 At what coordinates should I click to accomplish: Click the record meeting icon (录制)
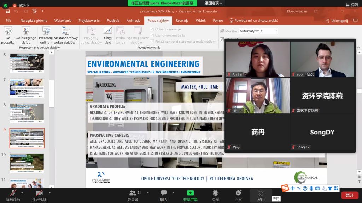tap(215, 193)
